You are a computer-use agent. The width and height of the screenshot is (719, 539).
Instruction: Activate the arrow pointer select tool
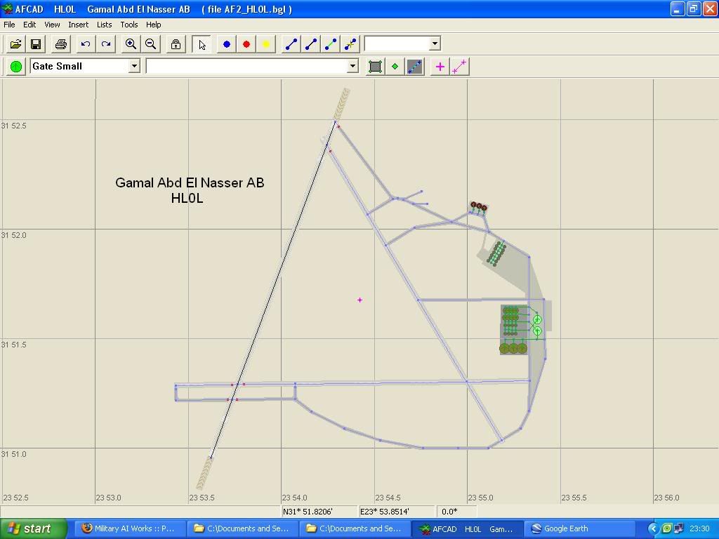(202, 44)
